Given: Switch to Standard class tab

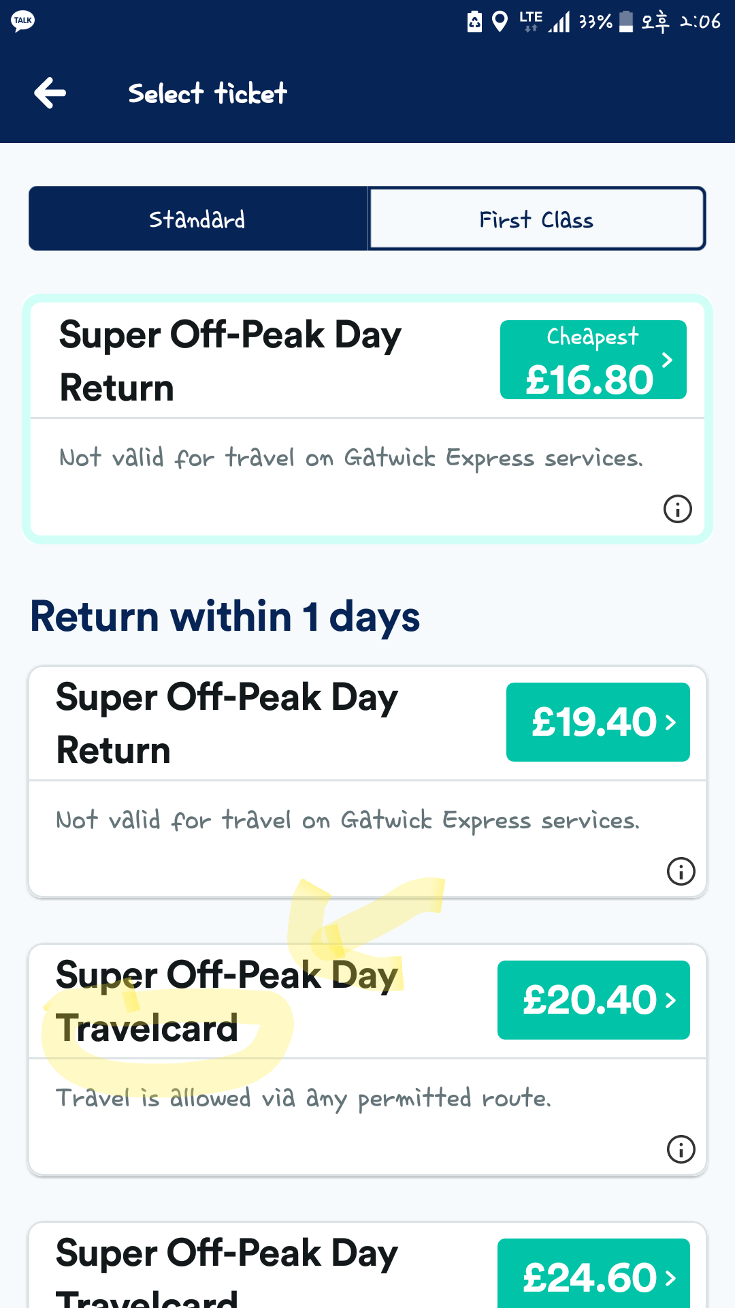Looking at the screenshot, I should [x=198, y=219].
